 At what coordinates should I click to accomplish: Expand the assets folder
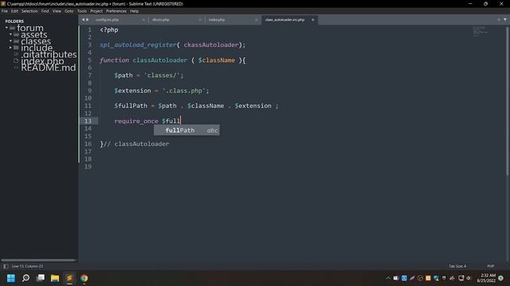[10, 34]
